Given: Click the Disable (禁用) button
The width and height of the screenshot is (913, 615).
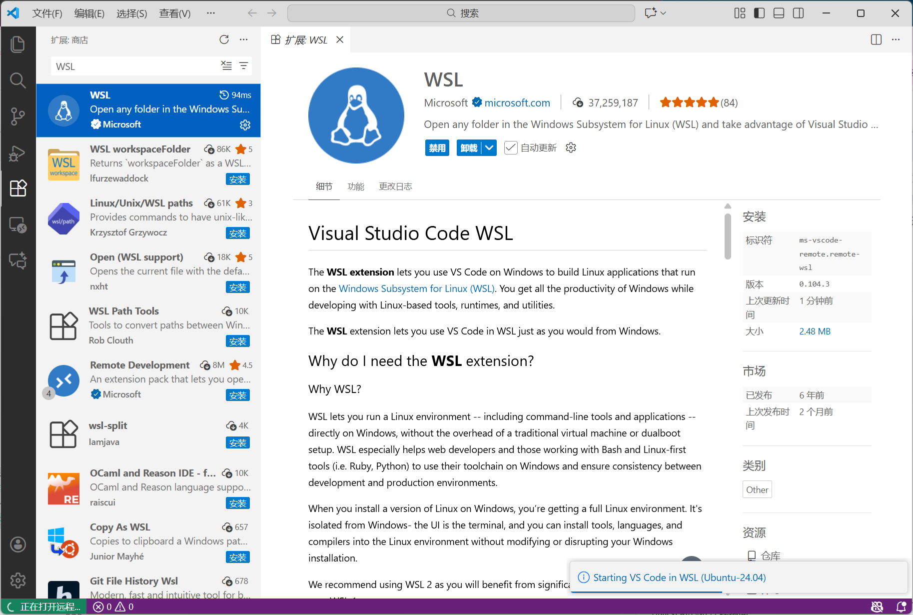Looking at the screenshot, I should [x=437, y=147].
